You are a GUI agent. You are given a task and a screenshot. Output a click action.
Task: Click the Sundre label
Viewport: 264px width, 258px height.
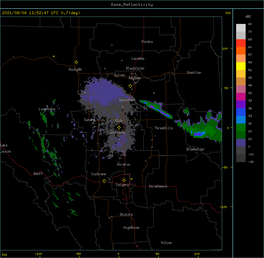point(89,120)
